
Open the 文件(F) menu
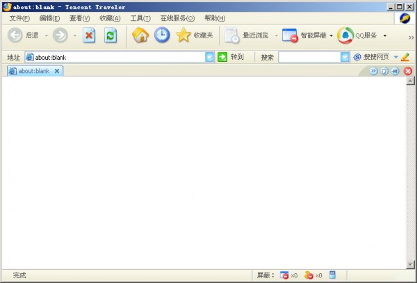coord(19,18)
